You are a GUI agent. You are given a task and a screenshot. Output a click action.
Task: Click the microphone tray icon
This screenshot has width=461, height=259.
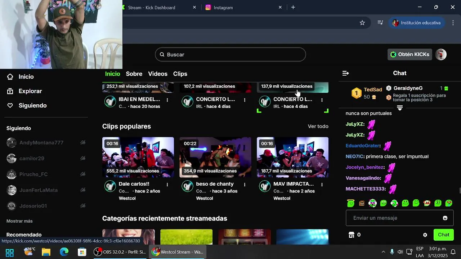click(x=392, y=252)
